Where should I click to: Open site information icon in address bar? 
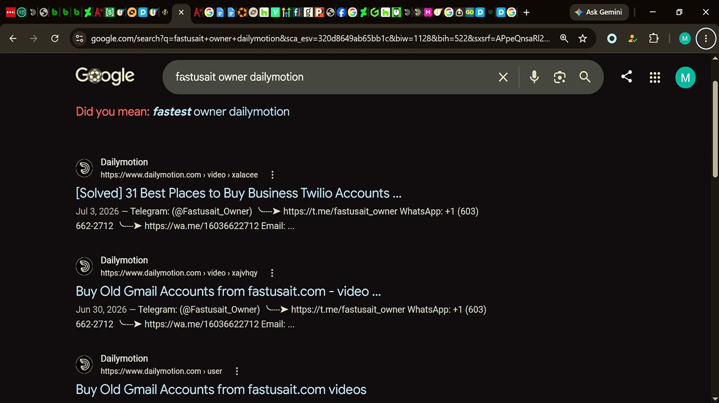[x=79, y=38]
